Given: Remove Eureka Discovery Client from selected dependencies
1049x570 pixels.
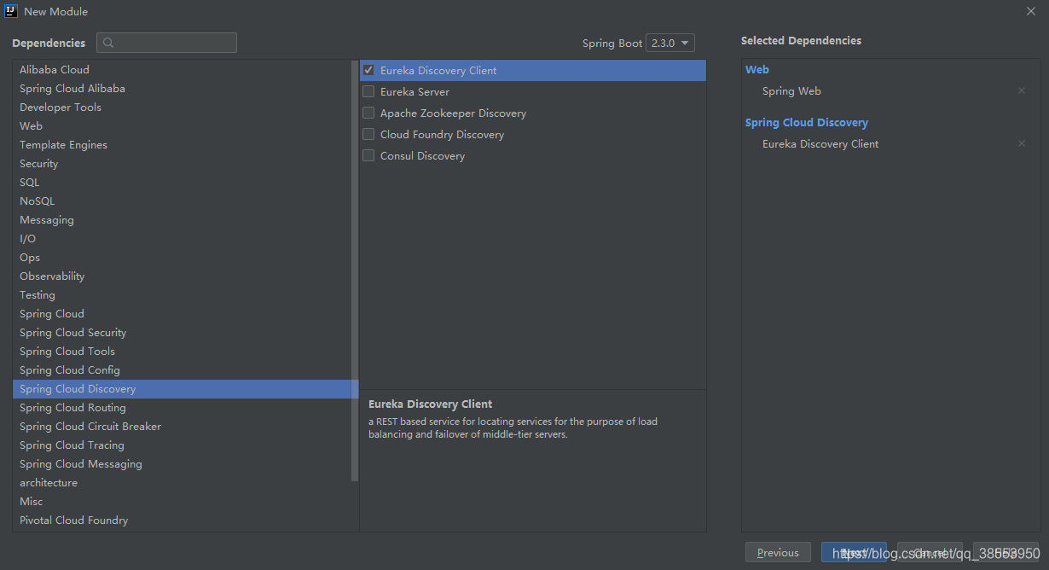Looking at the screenshot, I should [x=1021, y=144].
